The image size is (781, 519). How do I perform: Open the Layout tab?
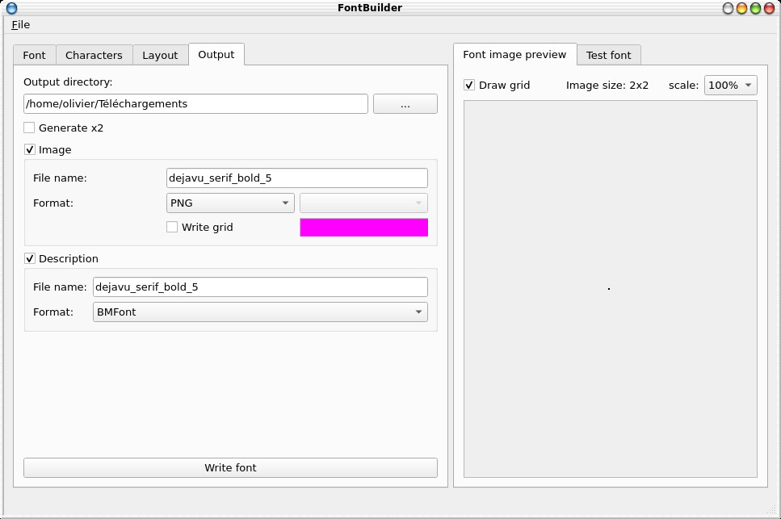click(x=160, y=55)
